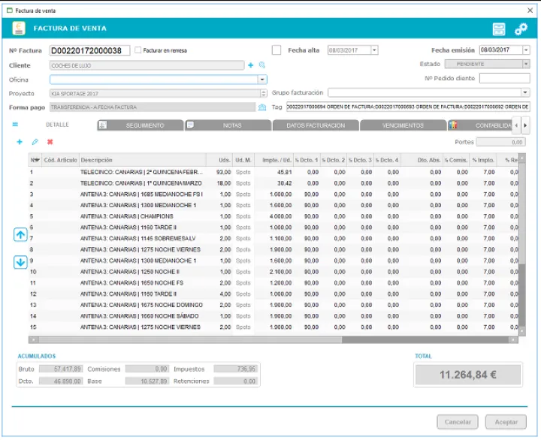Expand the Oficina dropdown
The image size is (541, 440).
[262, 79]
